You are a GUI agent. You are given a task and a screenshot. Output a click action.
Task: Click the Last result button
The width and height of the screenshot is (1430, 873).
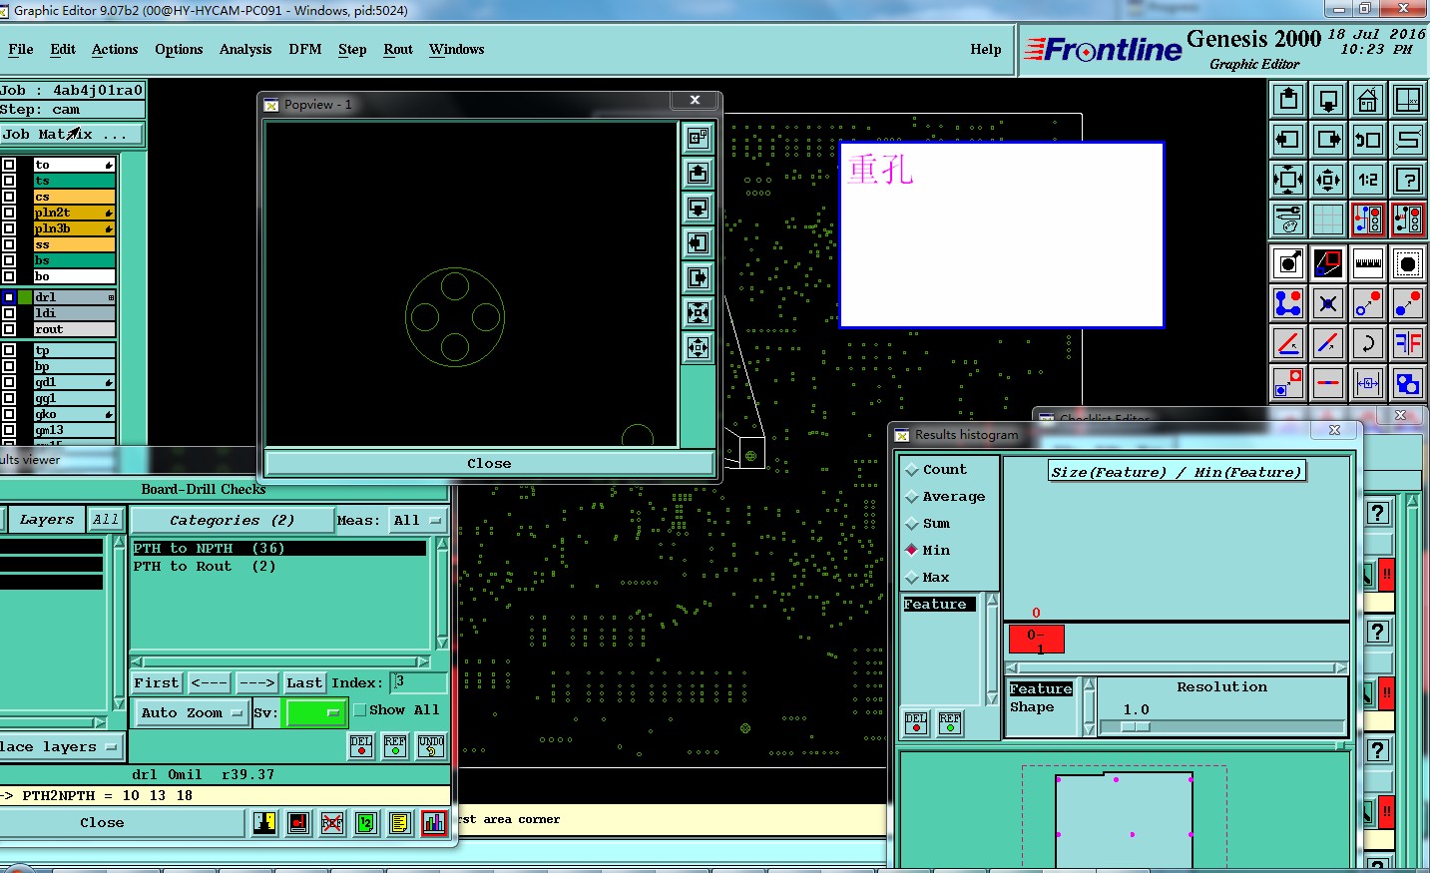(x=304, y=682)
